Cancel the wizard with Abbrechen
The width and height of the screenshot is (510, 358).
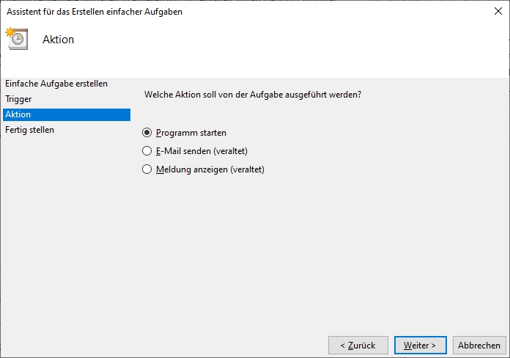[479, 345]
